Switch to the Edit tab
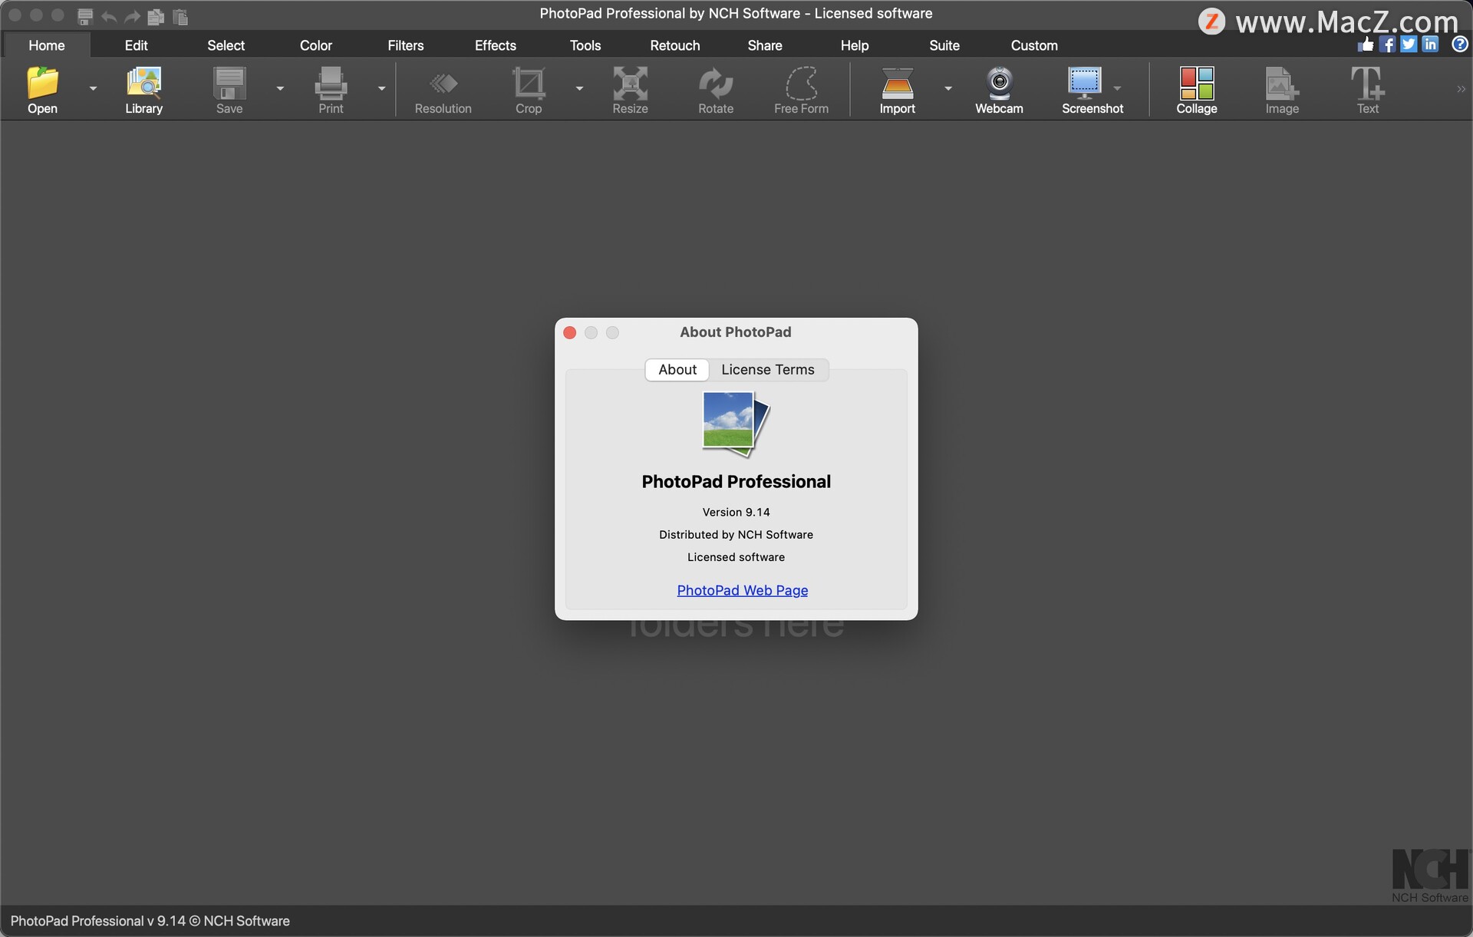1473x937 pixels. (x=136, y=45)
